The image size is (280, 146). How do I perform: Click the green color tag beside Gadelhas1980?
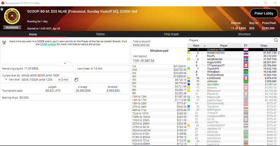(x=189, y=50)
